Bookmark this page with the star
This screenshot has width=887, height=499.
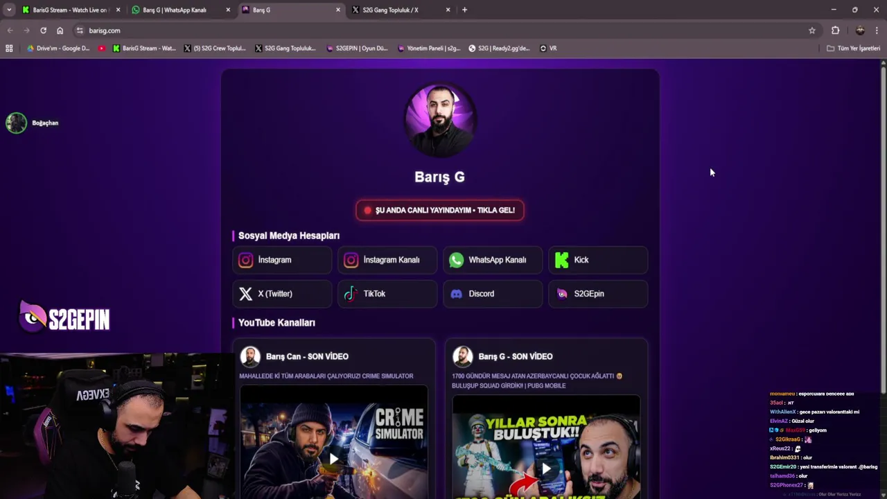point(812,30)
